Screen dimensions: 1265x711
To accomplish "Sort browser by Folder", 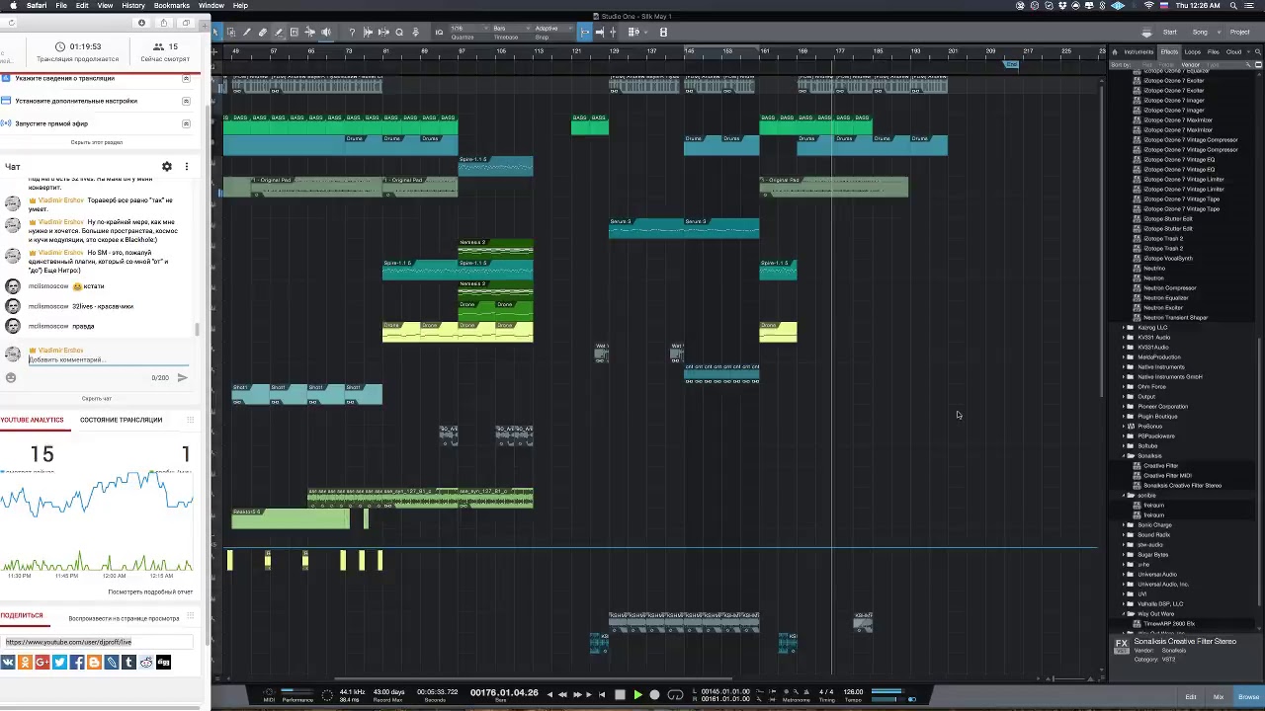I will tap(1166, 65).
